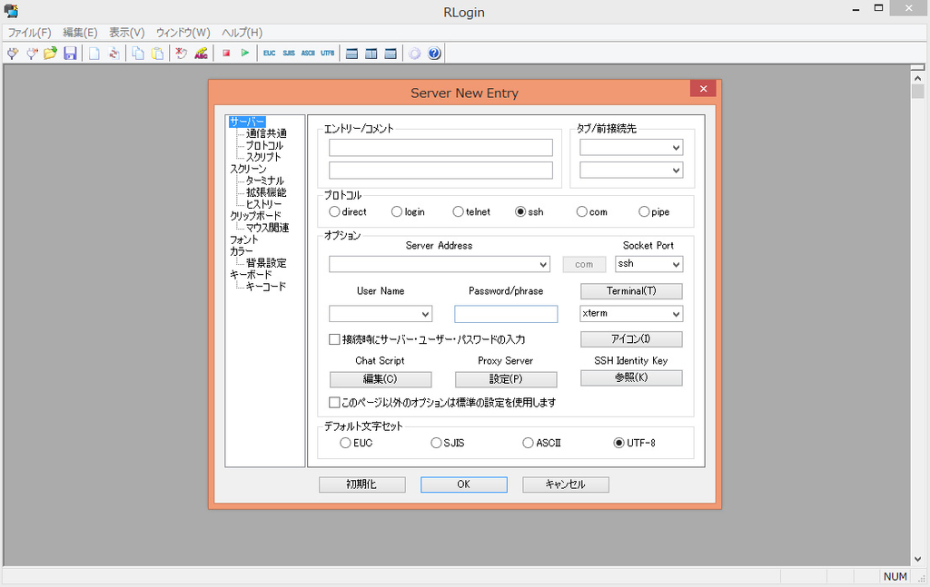Click the red arrows page toolbar icon
The width and height of the screenshot is (930, 587).
(114, 54)
